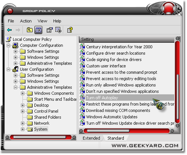The width and height of the screenshot is (187, 155).
Task: Expand Windows Settings under Computer Configuration
Action: tap(16, 57)
